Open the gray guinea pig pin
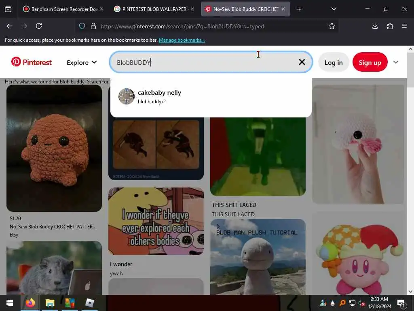414x311 pixels. click(x=54, y=268)
